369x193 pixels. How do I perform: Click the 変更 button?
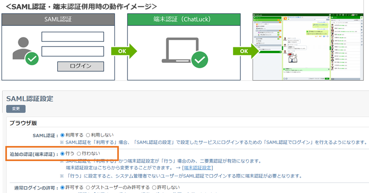[x=16, y=109]
